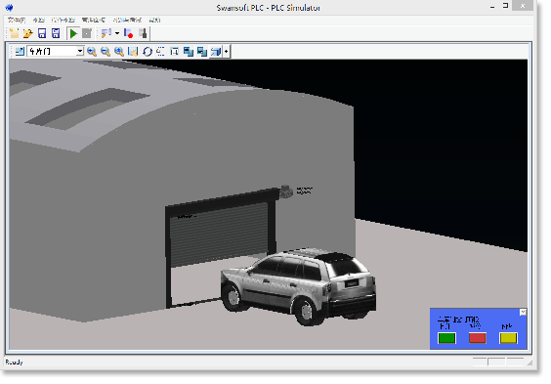This screenshot has width=551, height=384.
Task: Stop the simulation with the gray square
Action: point(86,34)
